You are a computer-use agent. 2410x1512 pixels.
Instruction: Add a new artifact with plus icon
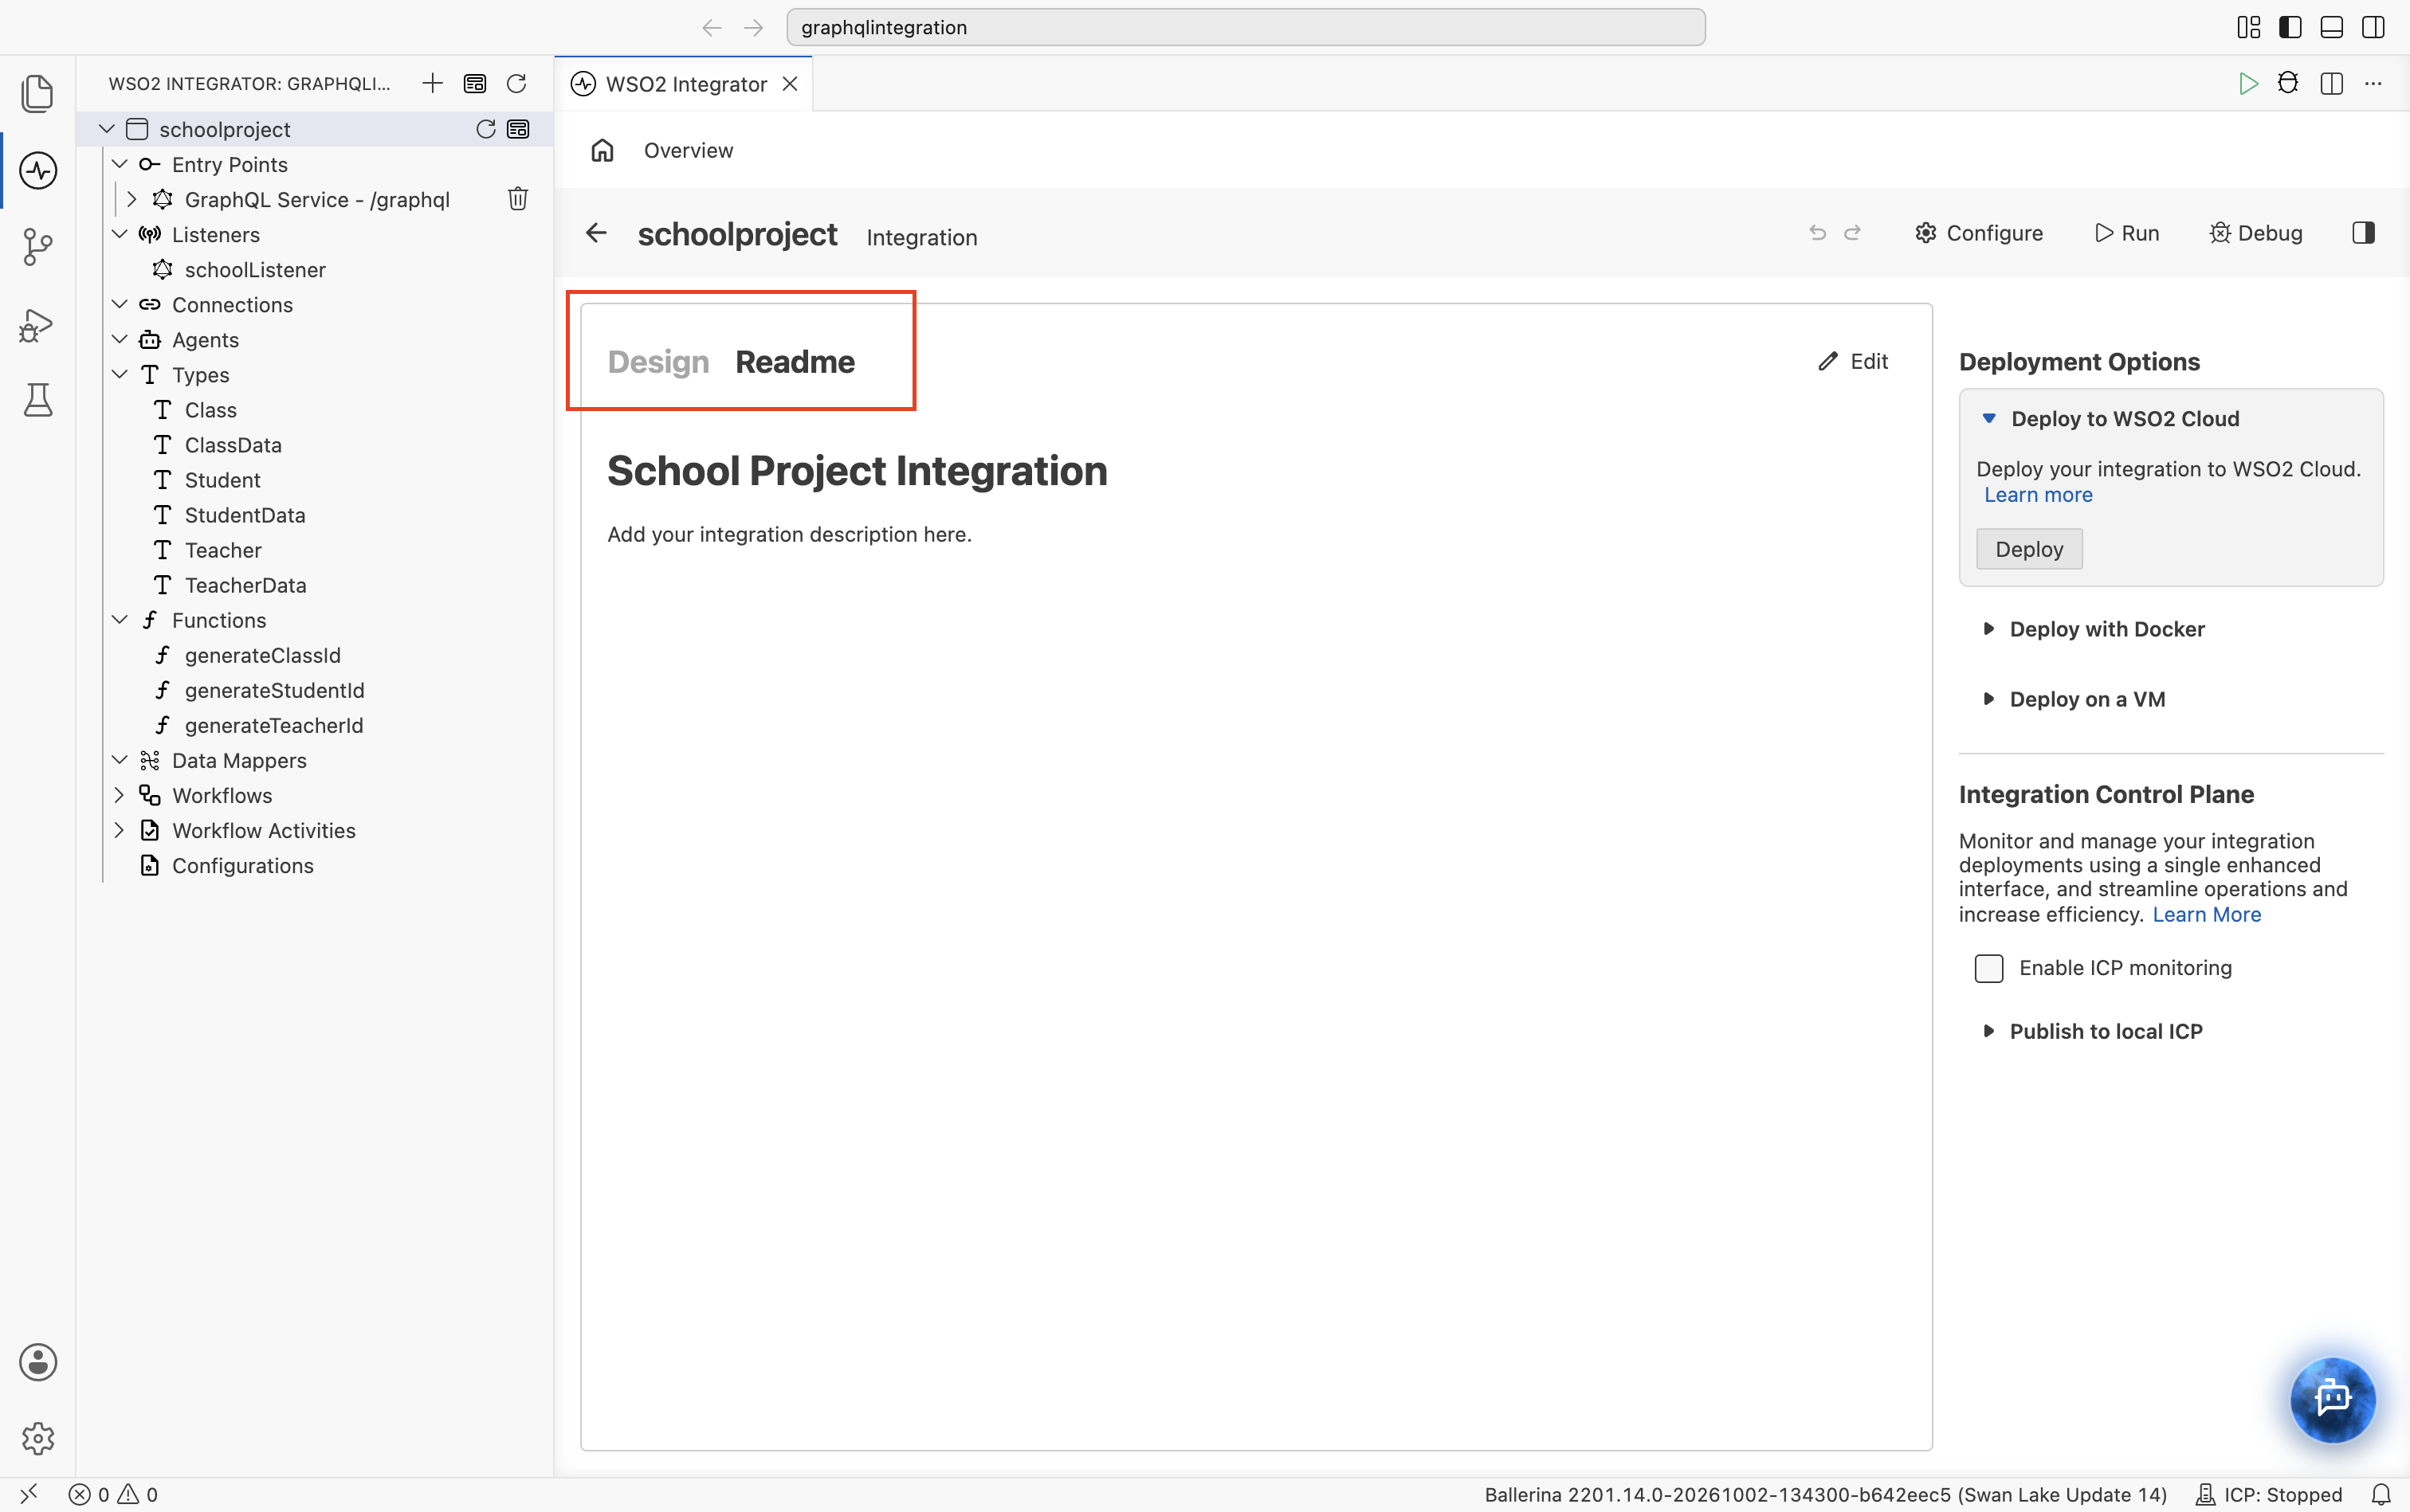pyautogui.click(x=432, y=83)
